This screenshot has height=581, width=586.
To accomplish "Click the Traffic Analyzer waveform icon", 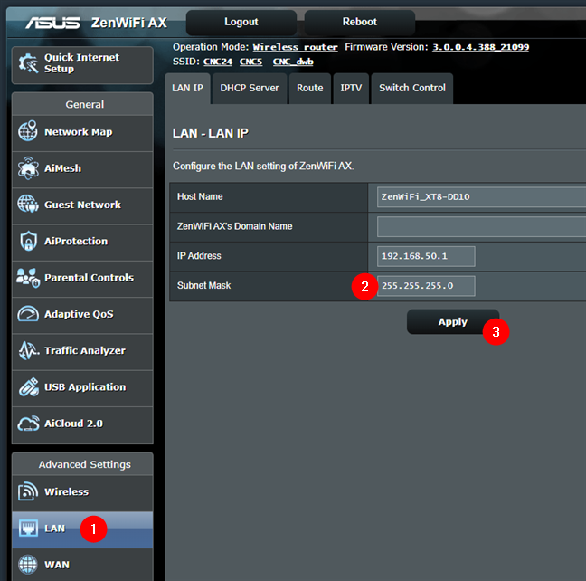I will tap(29, 350).
